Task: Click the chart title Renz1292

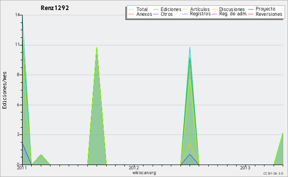Action: point(55,8)
